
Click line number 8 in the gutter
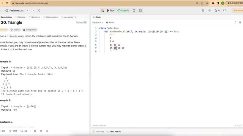(96, 51)
